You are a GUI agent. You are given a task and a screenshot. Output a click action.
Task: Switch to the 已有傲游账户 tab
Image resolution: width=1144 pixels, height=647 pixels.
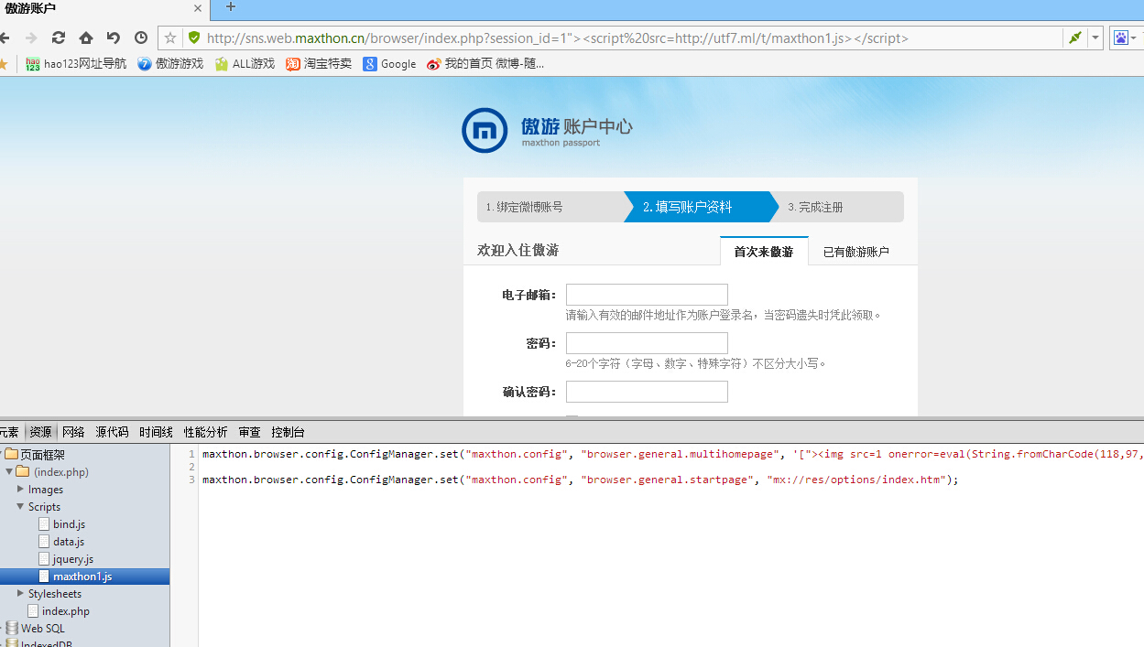point(855,252)
